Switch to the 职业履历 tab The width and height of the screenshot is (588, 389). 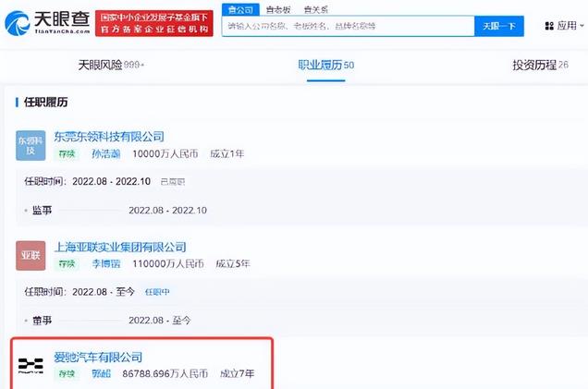click(x=325, y=65)
